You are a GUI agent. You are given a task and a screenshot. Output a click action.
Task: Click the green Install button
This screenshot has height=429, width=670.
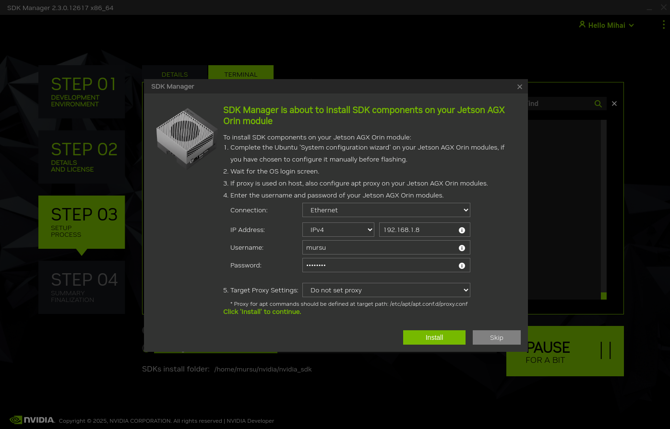click(434, 337)
